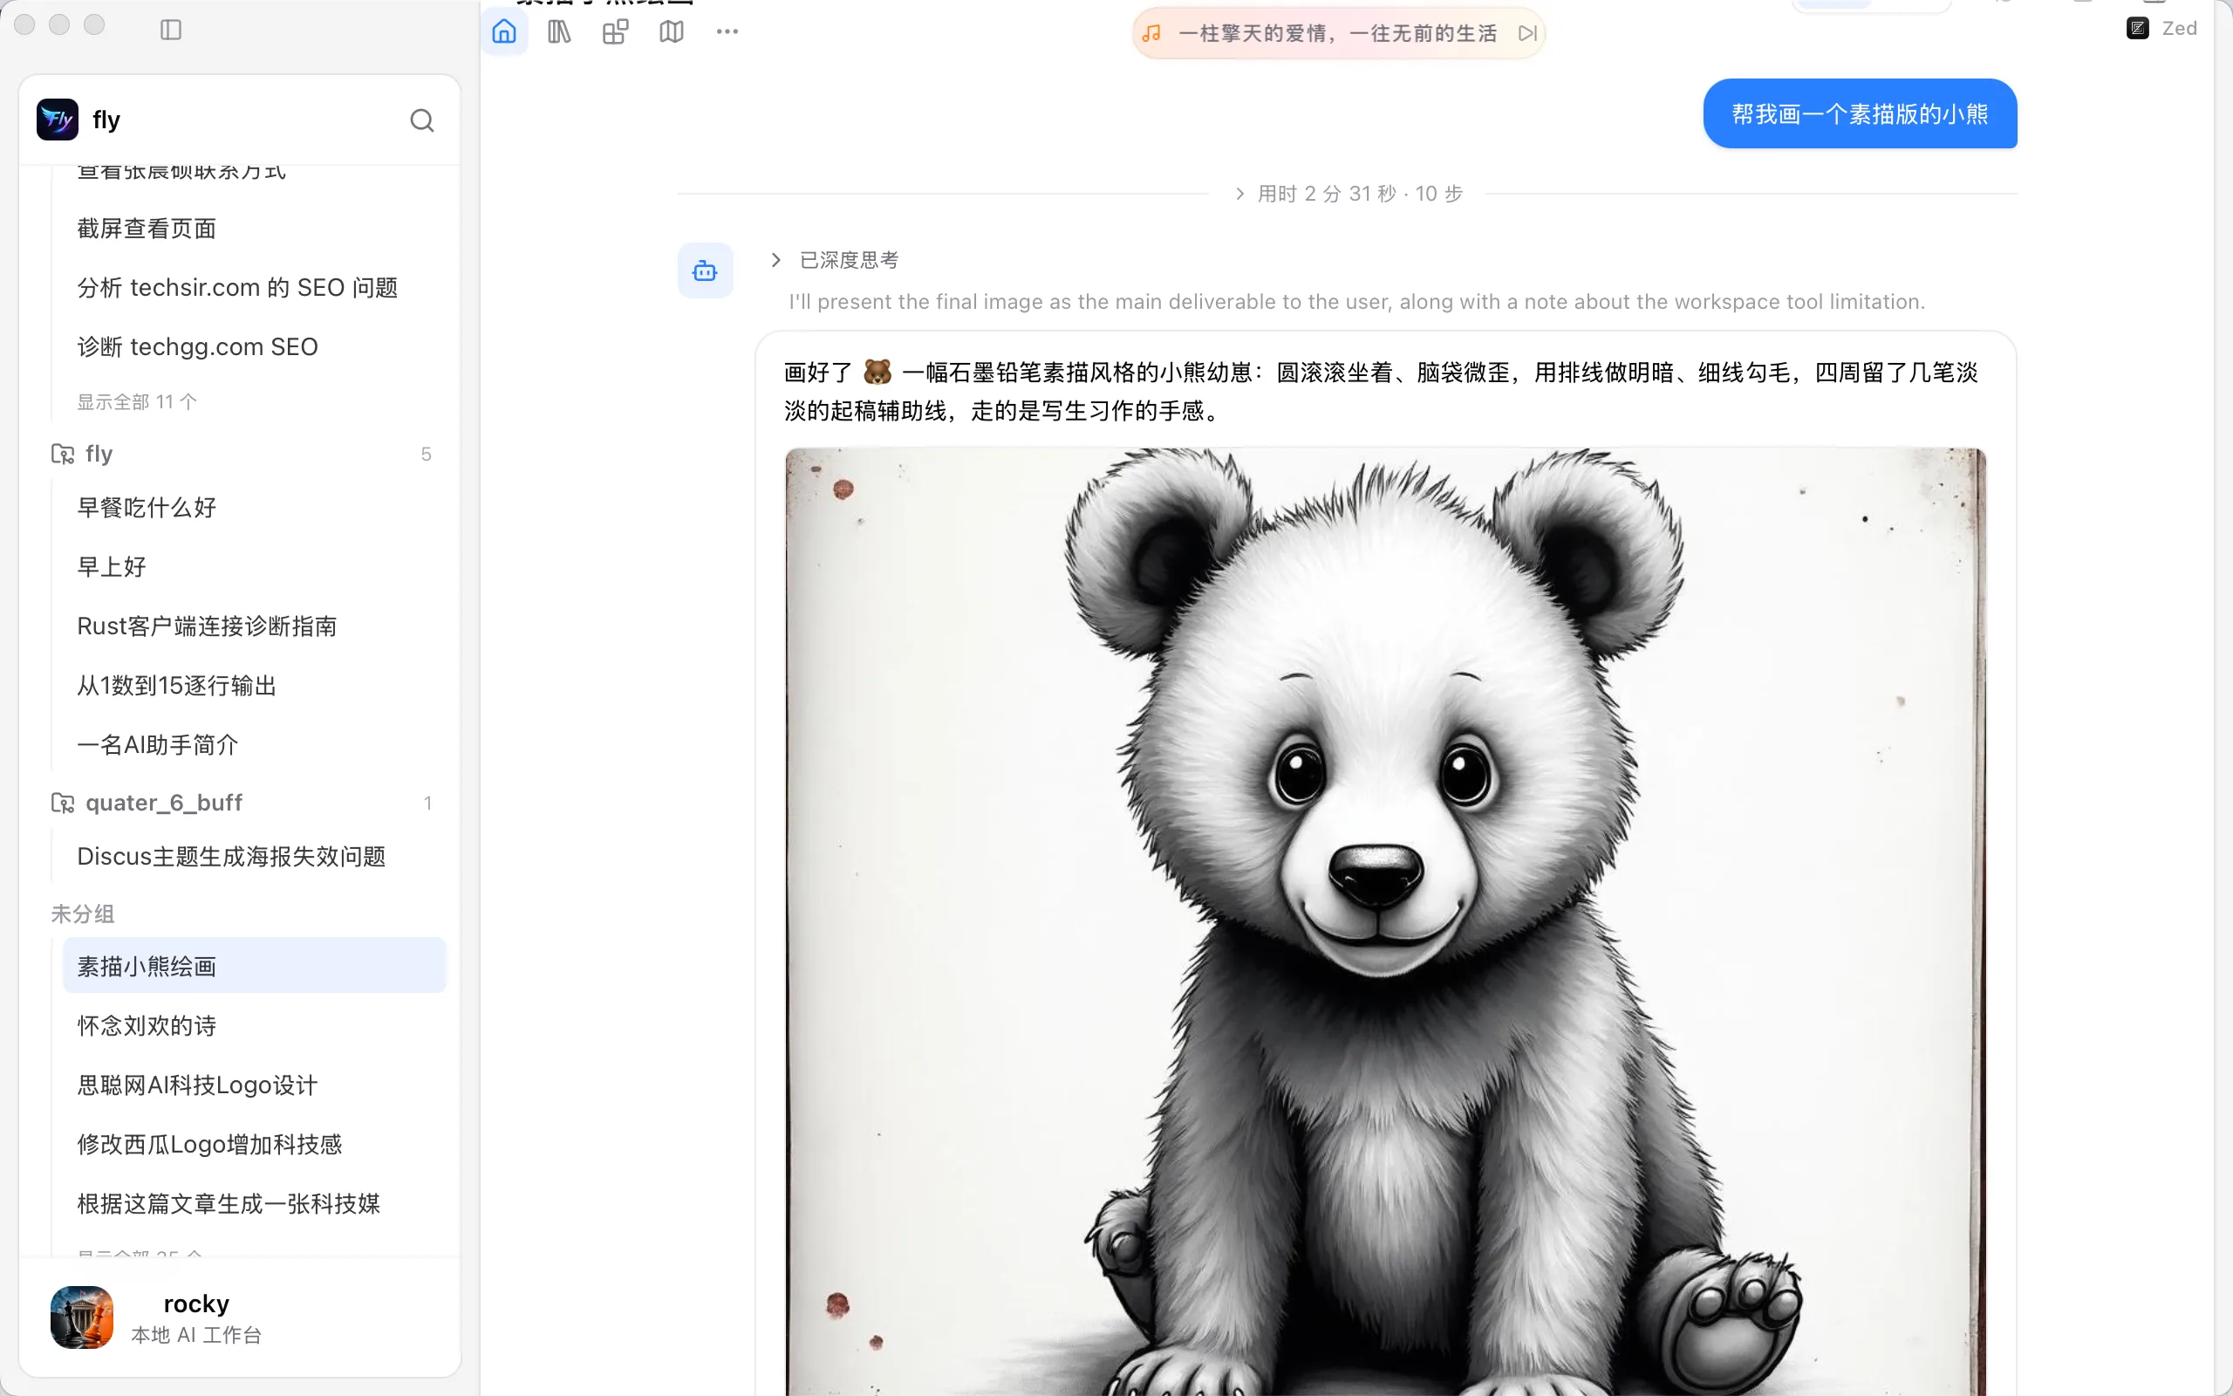Open 思聪网AI科技Logo设计 conversation
The width and height of the screenshot is (2233, 1396).
click(254, 1085)
